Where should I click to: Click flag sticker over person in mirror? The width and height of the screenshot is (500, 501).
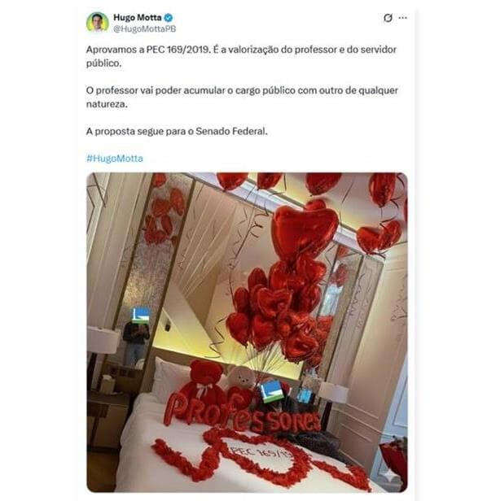(x=142, y=315)
